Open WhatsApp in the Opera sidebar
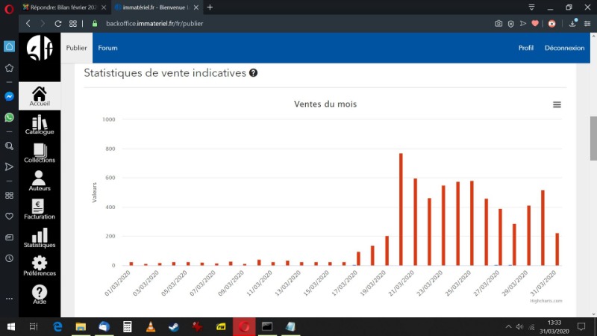This screenshot has width=597, height=336. 9,117
